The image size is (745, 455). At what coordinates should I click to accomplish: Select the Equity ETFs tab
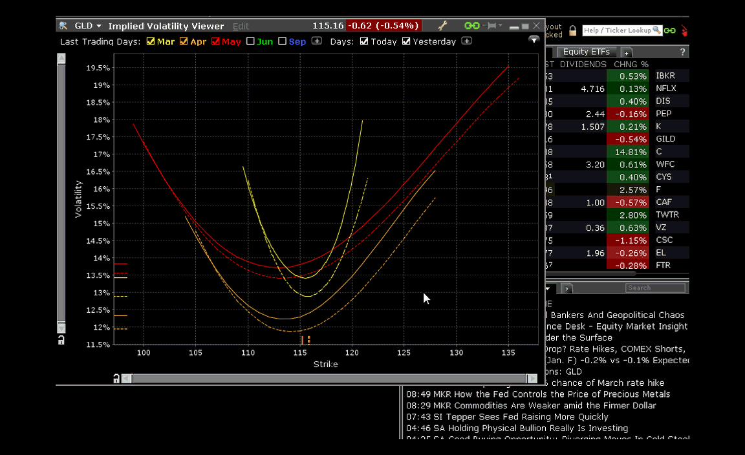click(586, 52)
